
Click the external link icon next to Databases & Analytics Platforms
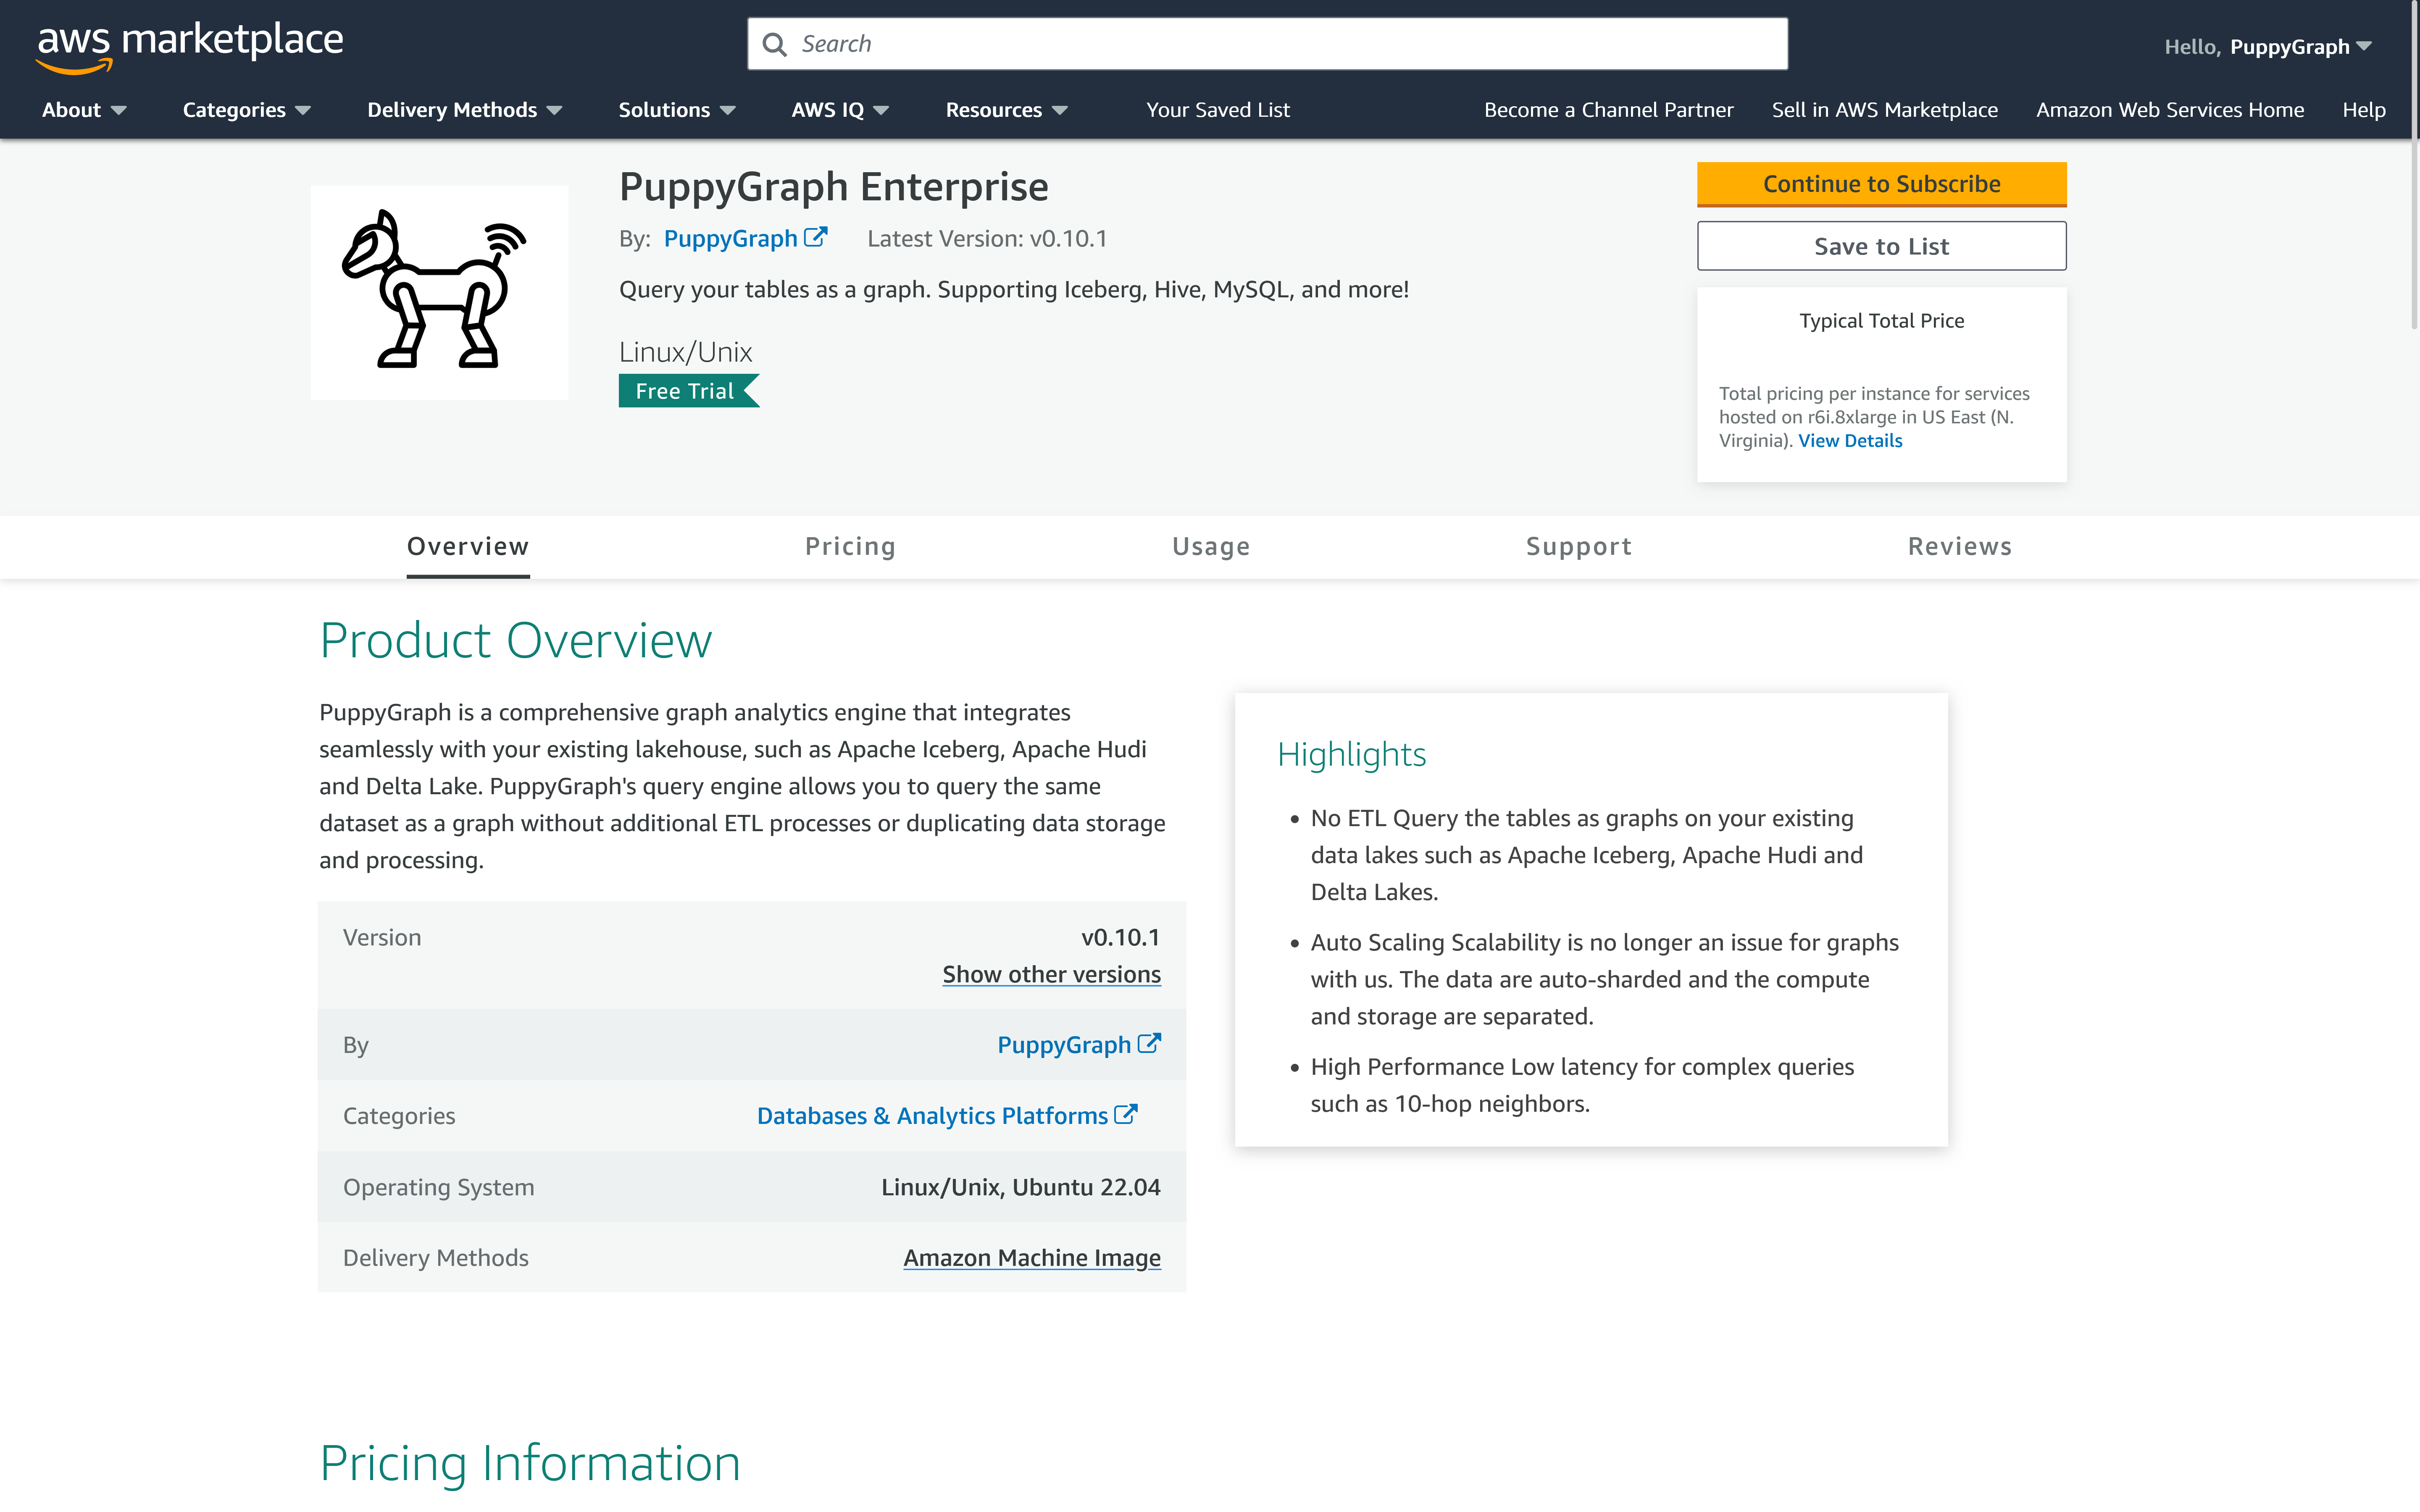pyautogui.click(x=1127, y=1113)
